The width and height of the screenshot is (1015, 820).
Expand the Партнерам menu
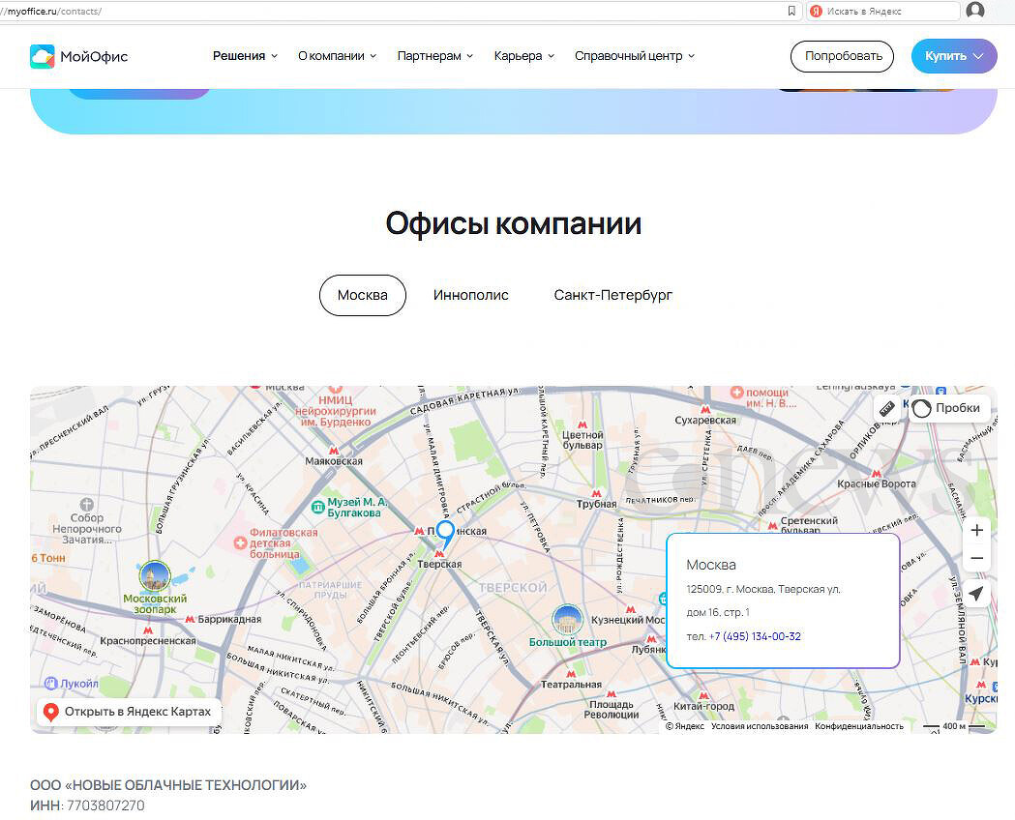pos(435,56)
